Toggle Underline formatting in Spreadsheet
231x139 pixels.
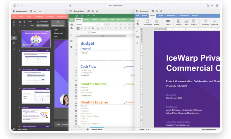point(85,28)
